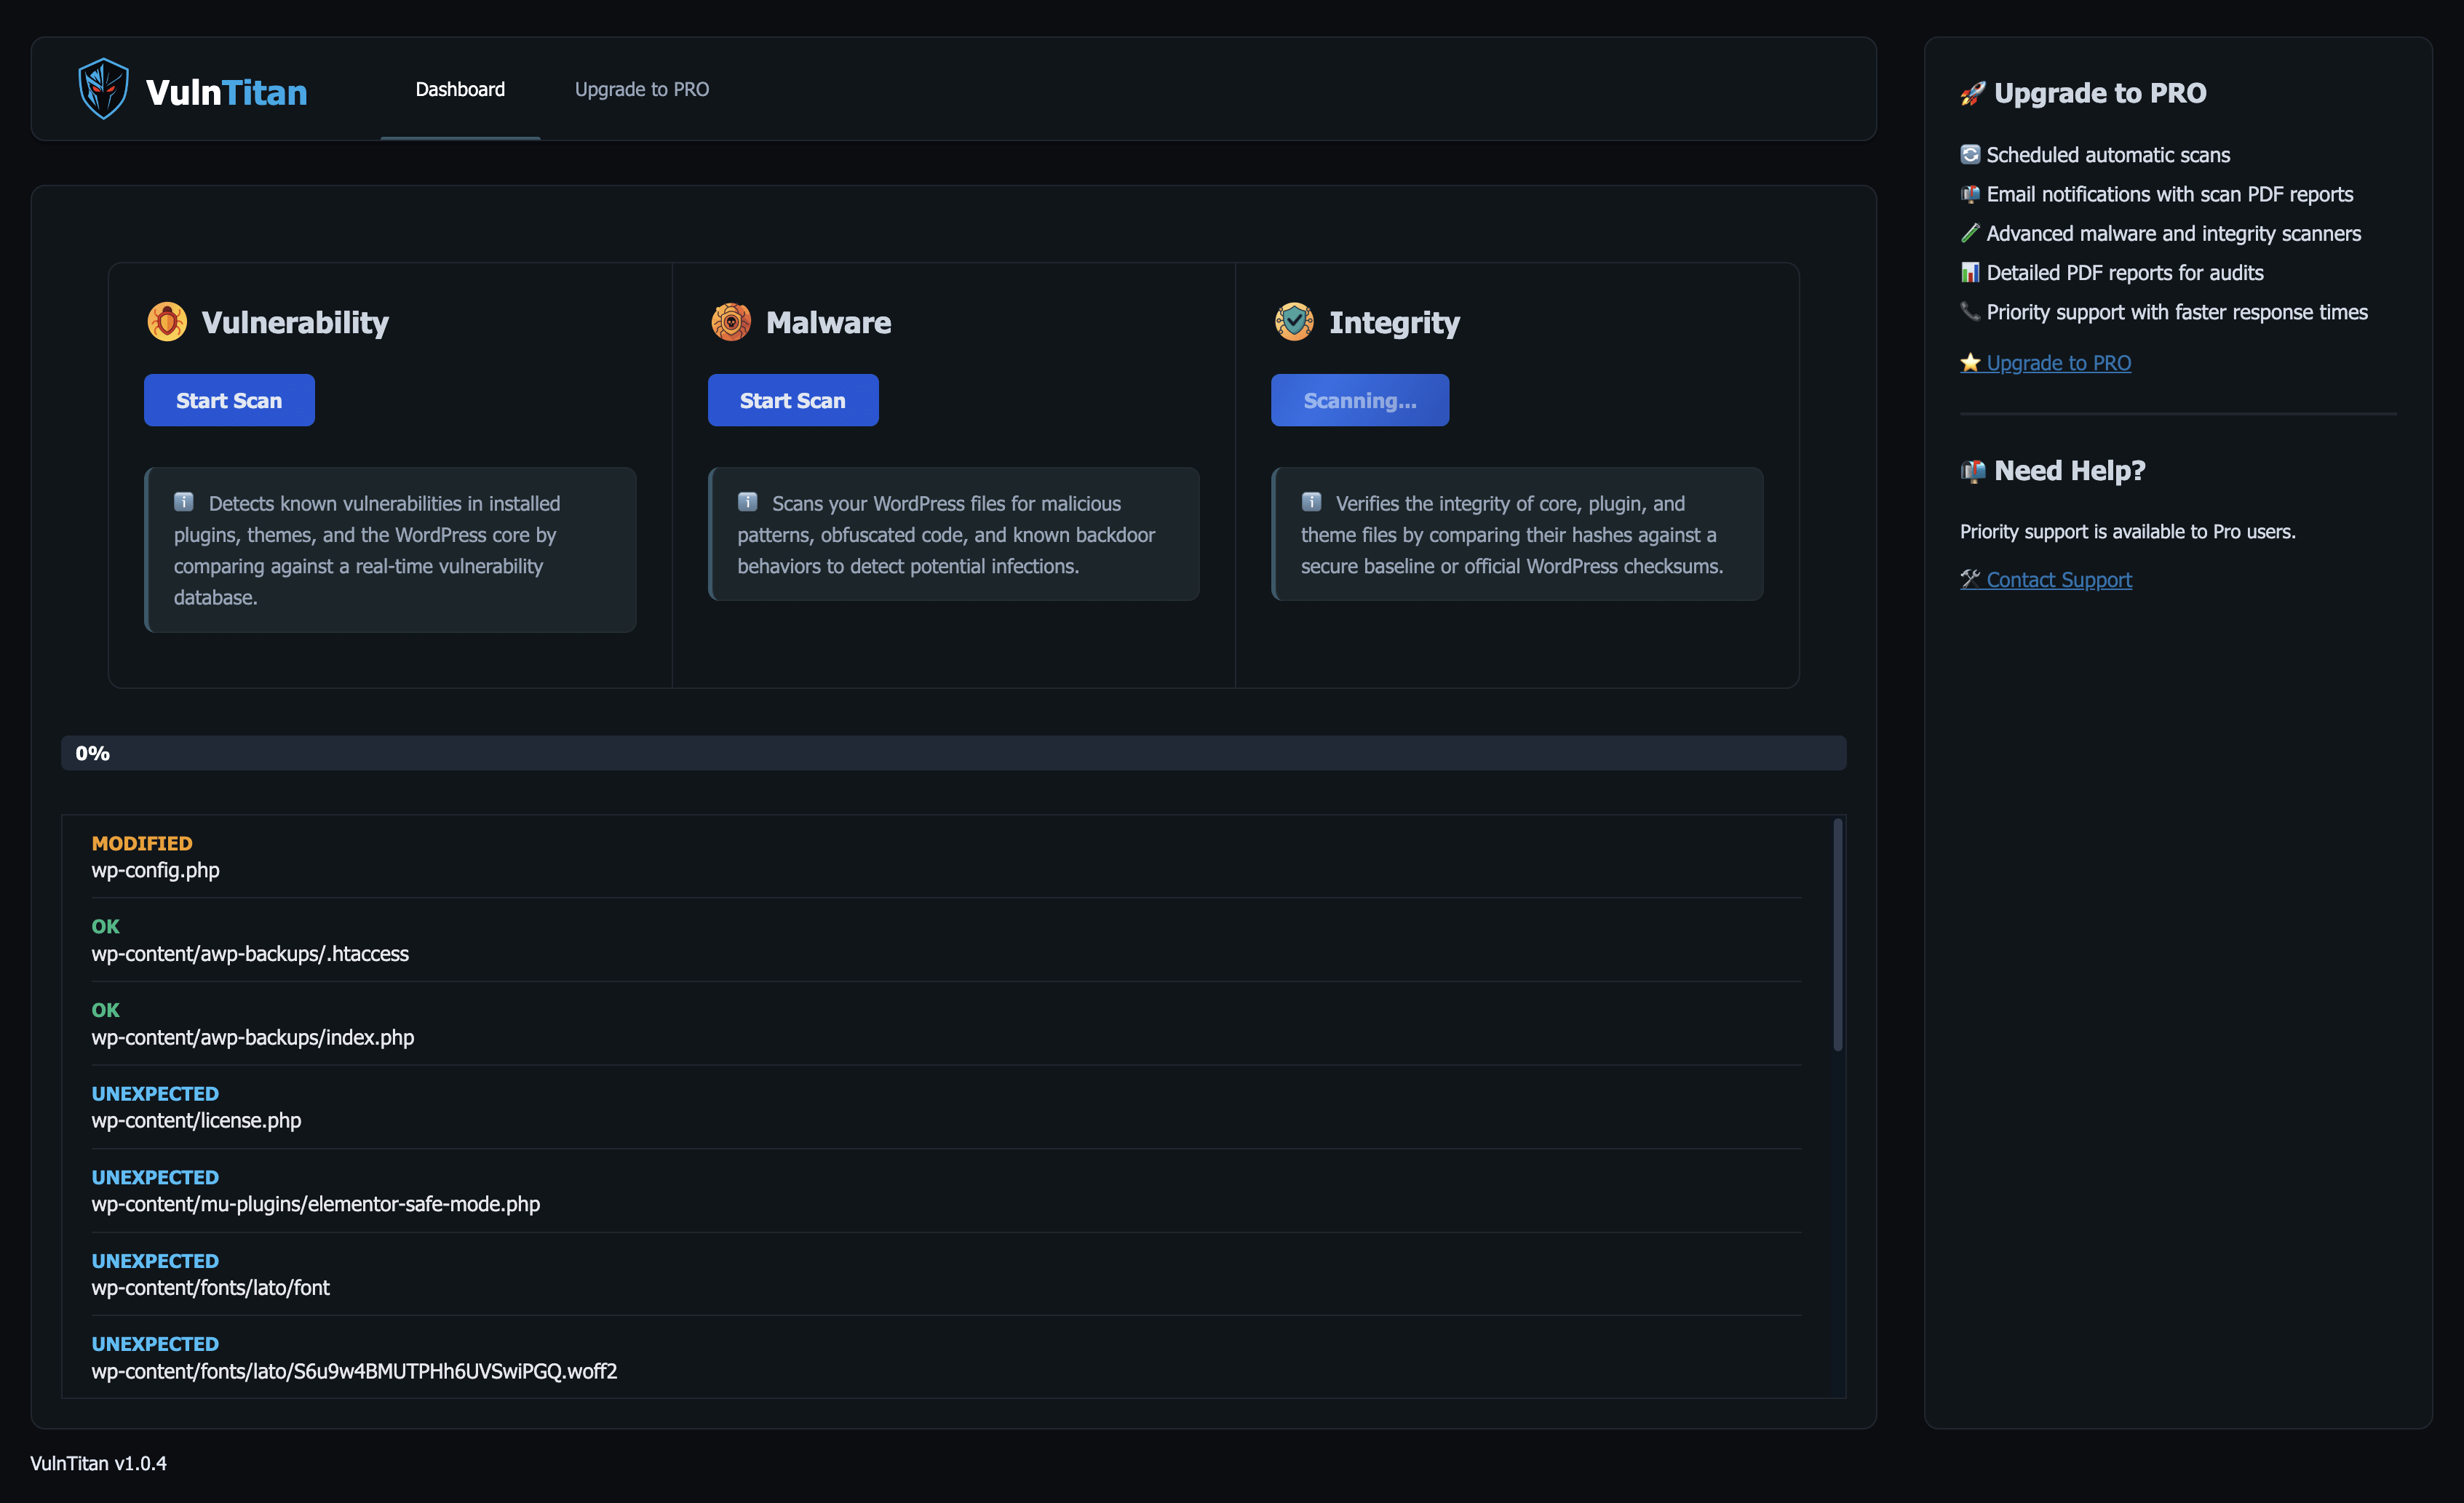Screen dimensions: 2464x1503
Task: Click the bar chart icon next to Detailed PDF reports
Action: point(1970,272)
